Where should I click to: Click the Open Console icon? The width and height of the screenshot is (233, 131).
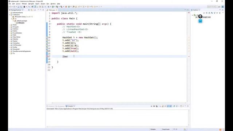pyautogui.click(x=181, y=106)
